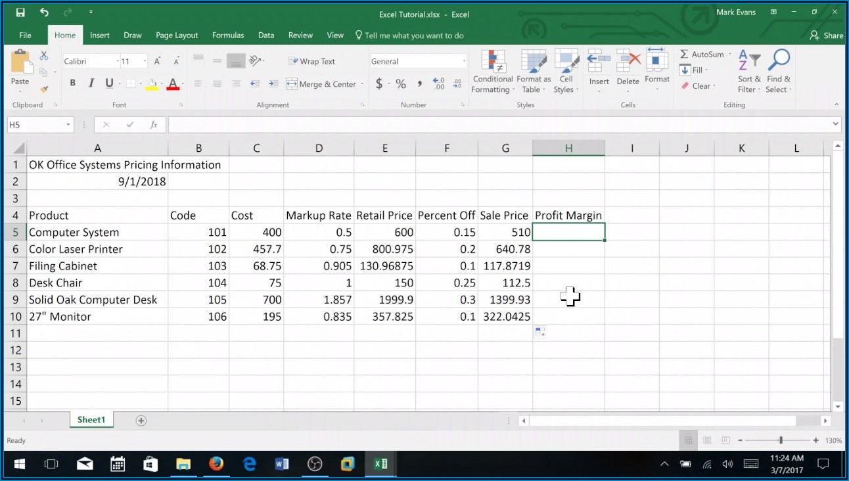849x481 pixels.
Task: Open the Formulas ribbon tab
Action: pos(228,35)
